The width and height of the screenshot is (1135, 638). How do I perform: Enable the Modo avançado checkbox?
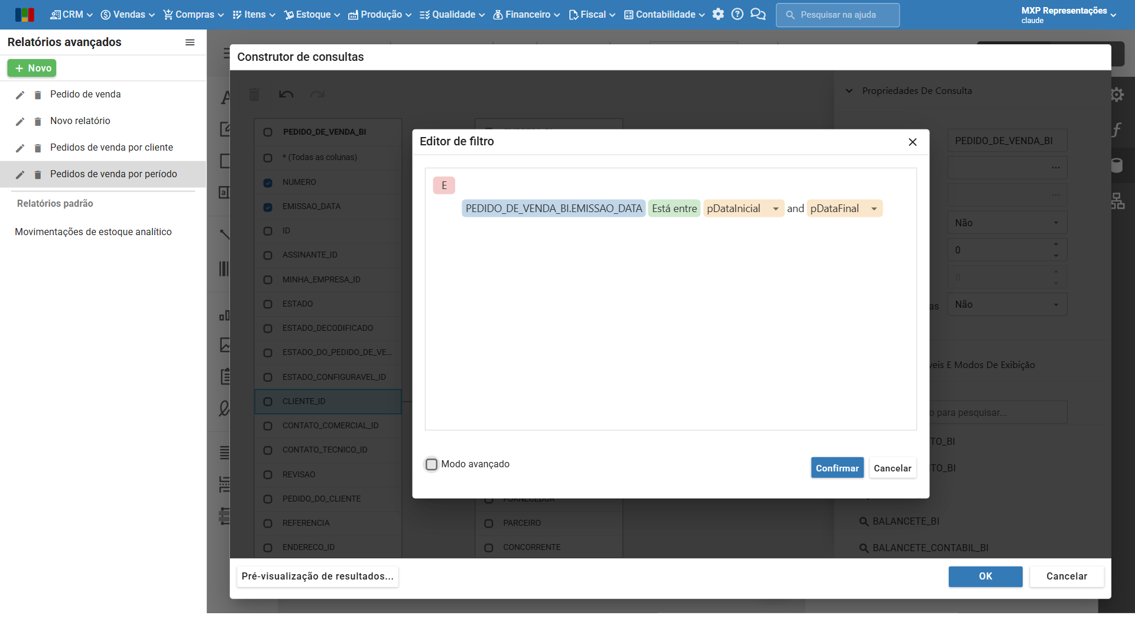pyautogui.click(x=432, y=464)
